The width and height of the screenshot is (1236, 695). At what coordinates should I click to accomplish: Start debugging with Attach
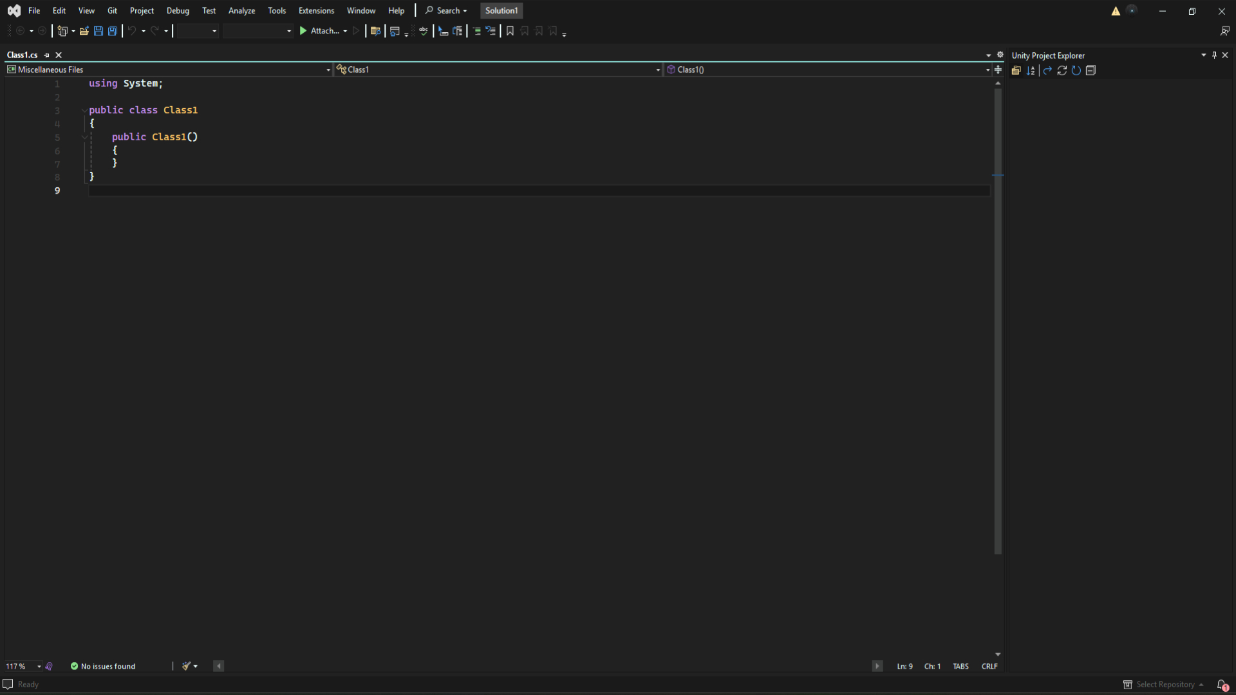pos(323,30)
